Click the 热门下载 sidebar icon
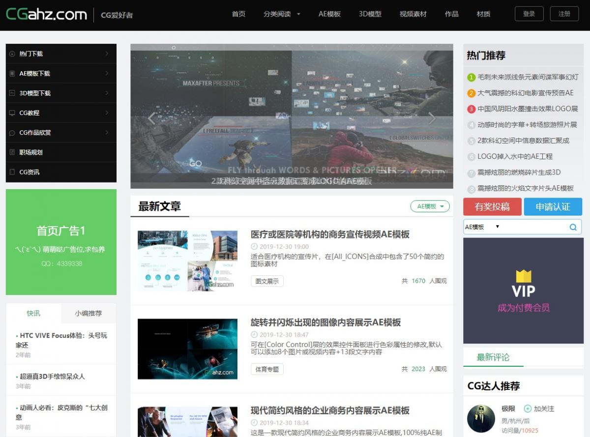The width and height of the screenshot is (590, 437). [12, 54]
